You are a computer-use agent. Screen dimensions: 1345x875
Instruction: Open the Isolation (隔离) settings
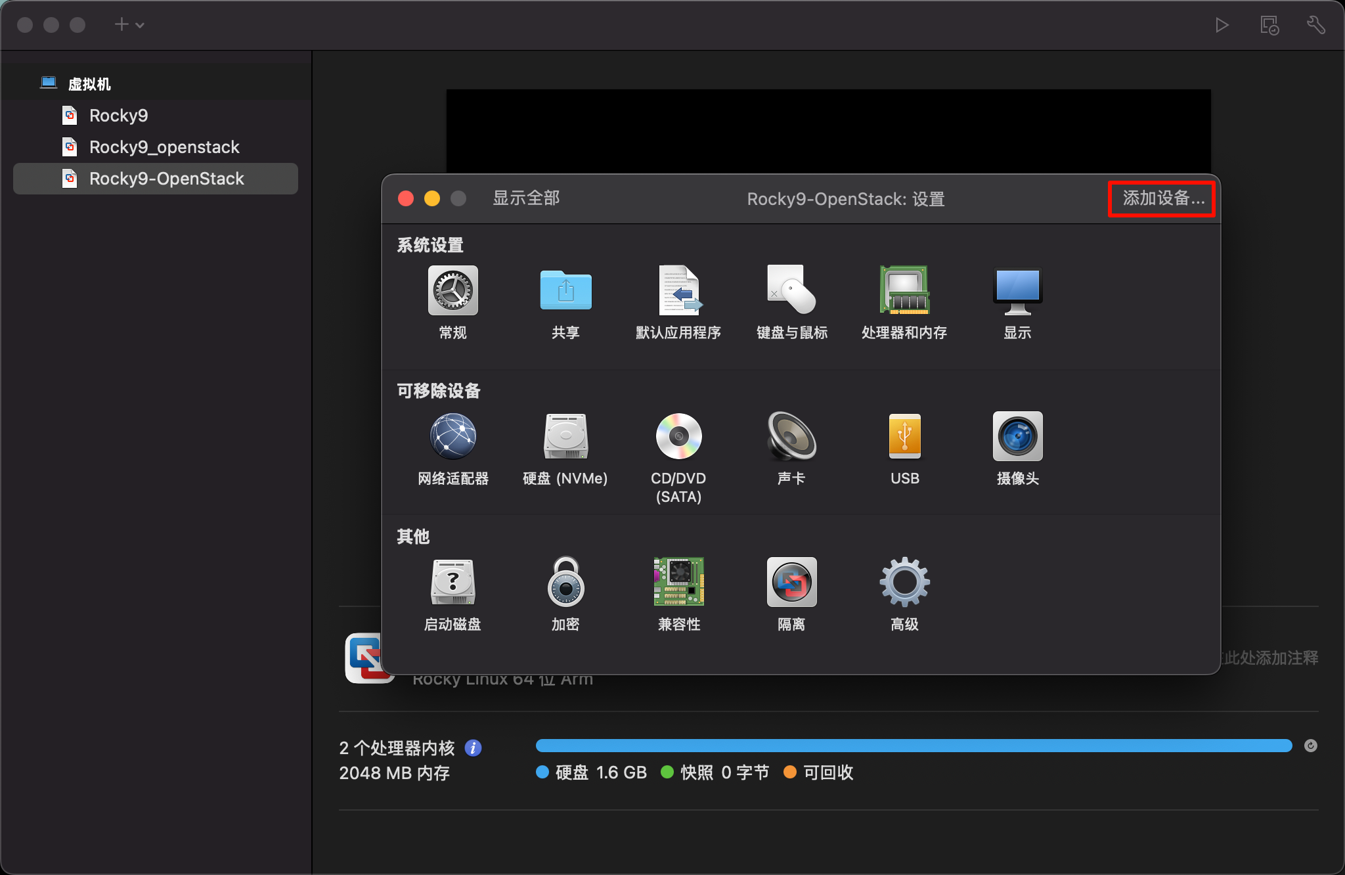[791, 583]
